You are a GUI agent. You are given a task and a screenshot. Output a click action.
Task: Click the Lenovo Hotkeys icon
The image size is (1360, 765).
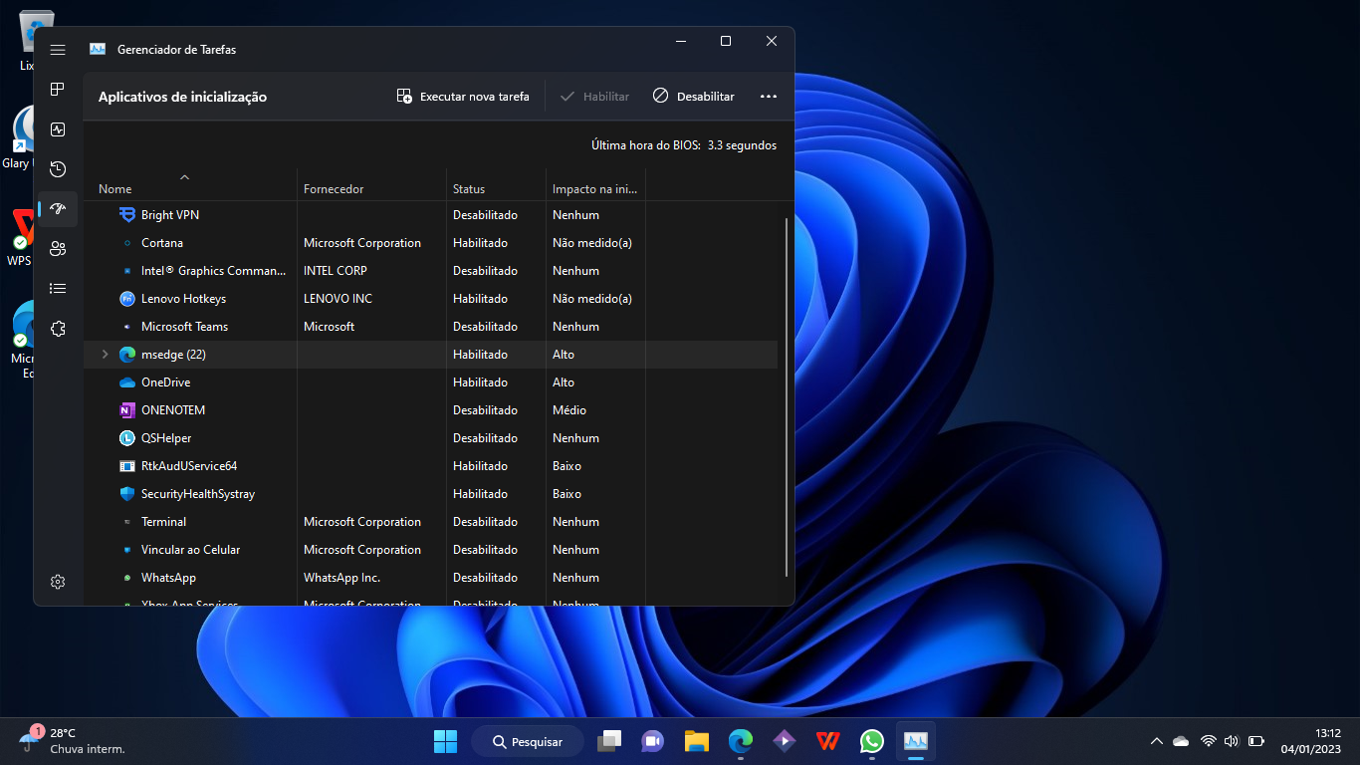click(x=127, y=299)
